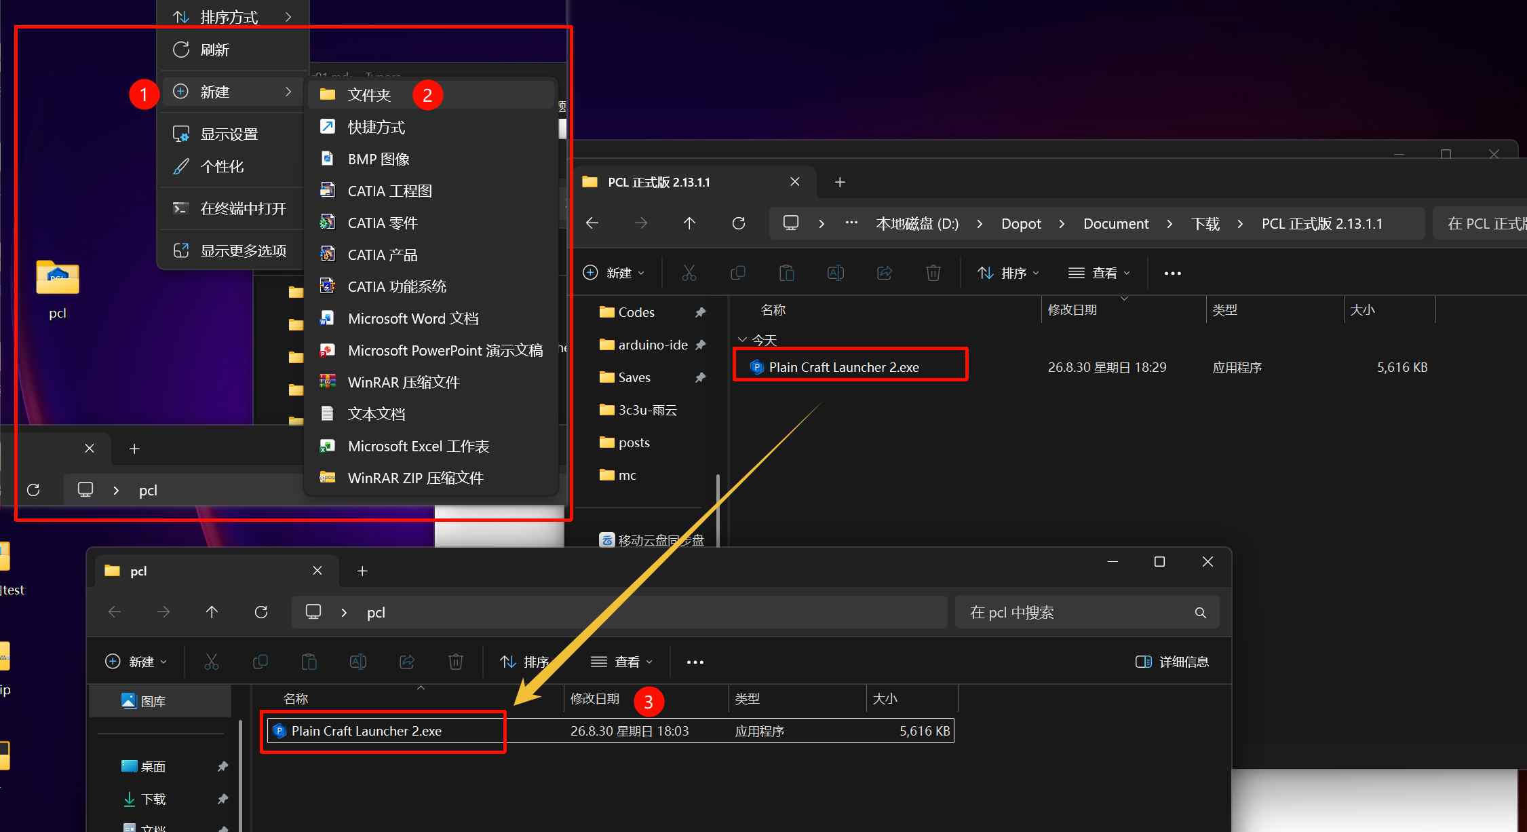Add a new tab in PCL 正式版 window
This screenshot has width=1527, height=832.
click(840, 182)
